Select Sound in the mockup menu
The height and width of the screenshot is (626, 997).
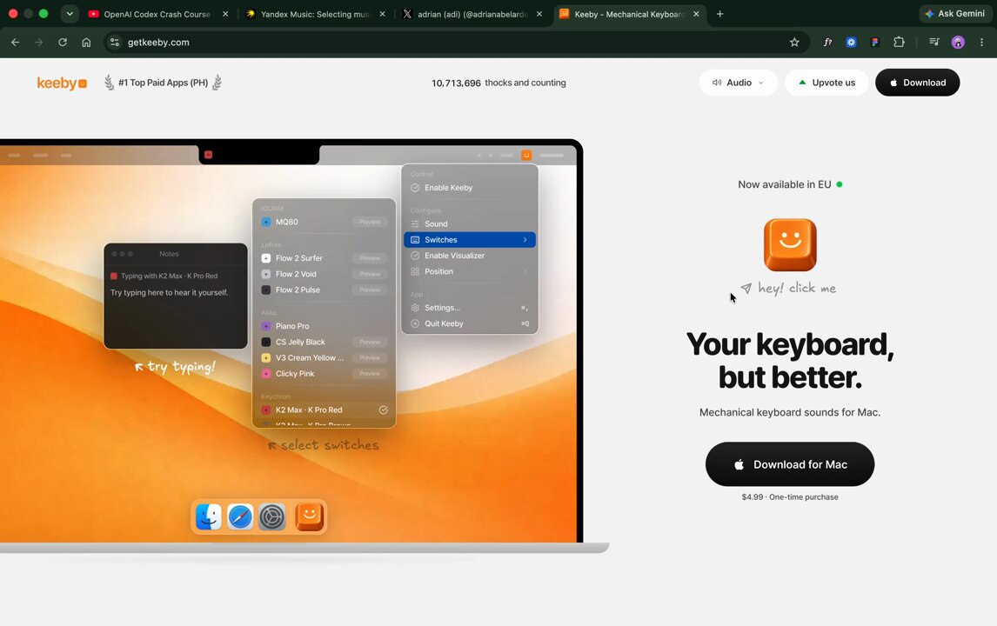(470, 223)
